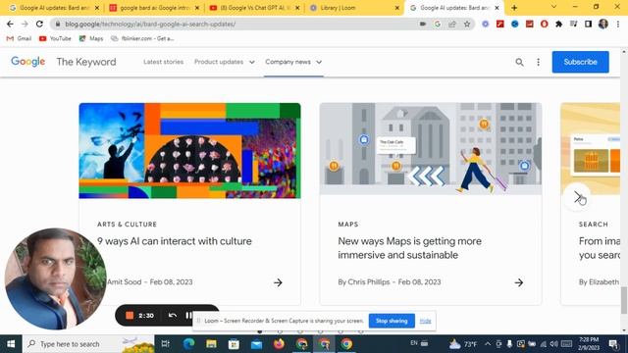Screen dimensions: 628x353
Task: Click the Windows search box
Action: [88, 344]
